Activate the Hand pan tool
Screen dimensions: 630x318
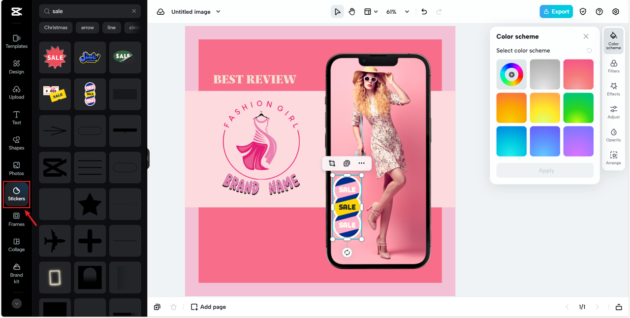pyautogui.click(x=352, y=12)
